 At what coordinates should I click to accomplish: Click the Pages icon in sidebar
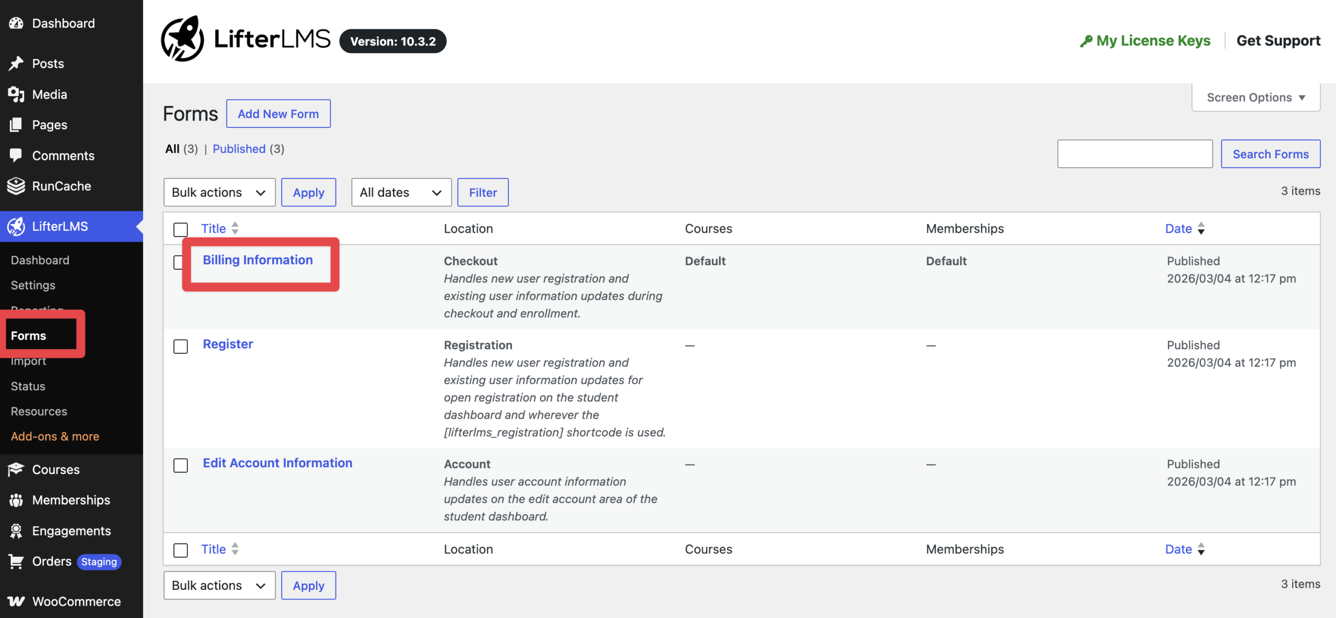click(x=16, y=125)
